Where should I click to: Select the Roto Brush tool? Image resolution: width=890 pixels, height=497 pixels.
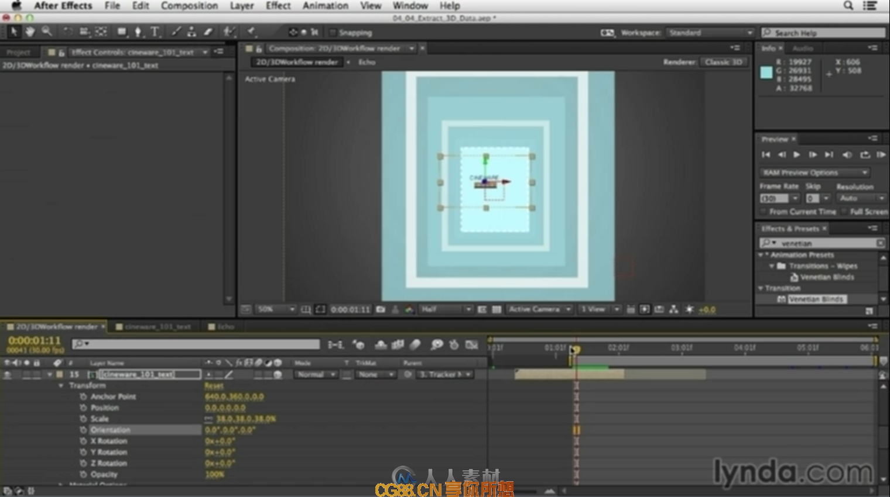click(229, 32)
